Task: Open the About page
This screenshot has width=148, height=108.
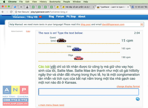Action: click(x=82, y=16)
